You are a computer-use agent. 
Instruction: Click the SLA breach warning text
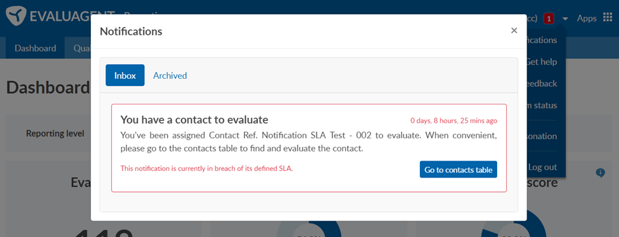[206, 168]
